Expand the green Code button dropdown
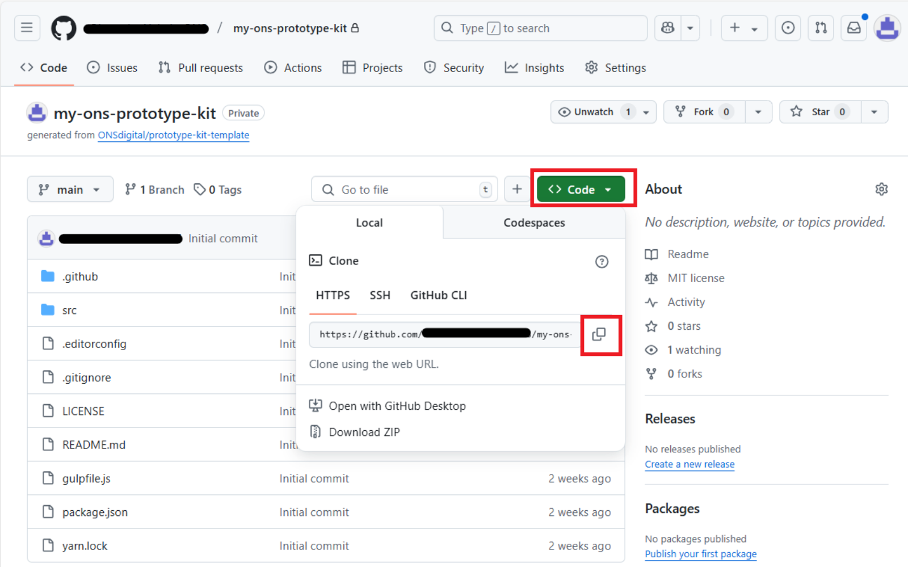Screen dimensions: 908x567 608,189
